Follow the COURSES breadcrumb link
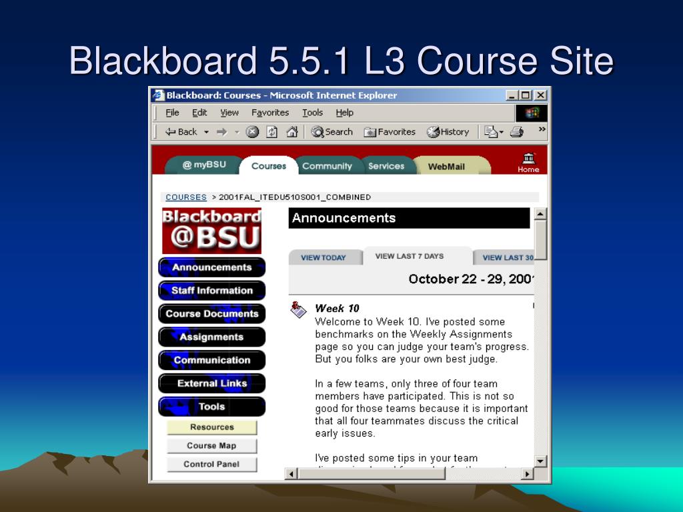This screenshot has height=512, width=683. point(186,197)
